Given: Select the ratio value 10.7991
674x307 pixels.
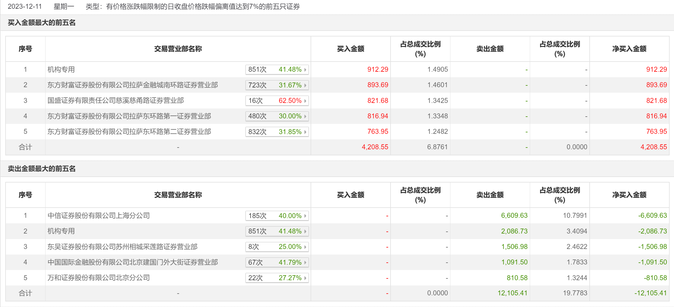Looking at the screenshot, I should [x=575, y=215].
